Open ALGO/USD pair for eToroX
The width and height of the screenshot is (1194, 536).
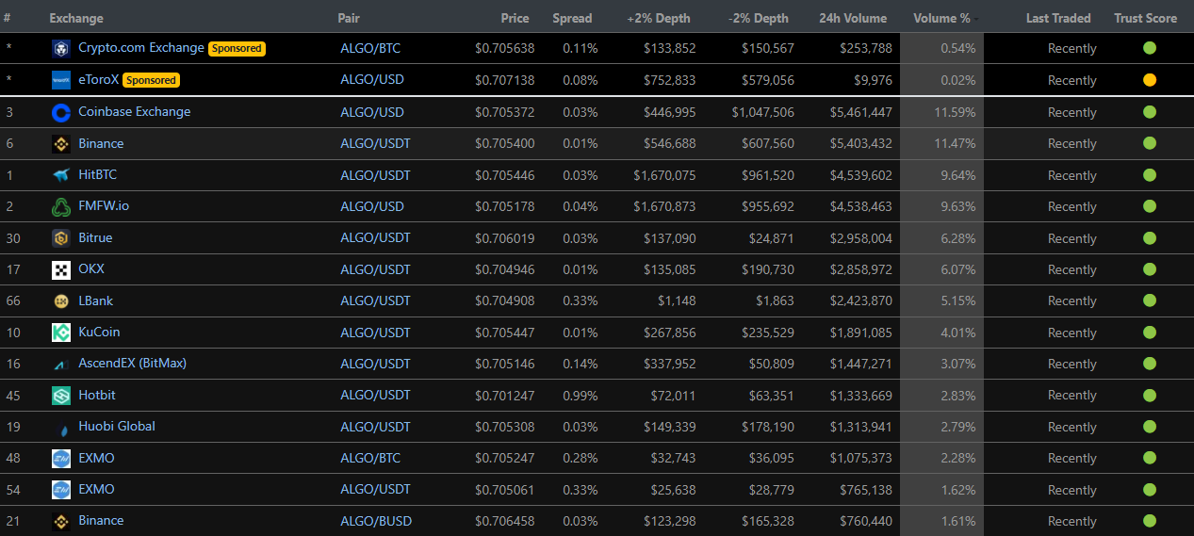coord(372,80)
